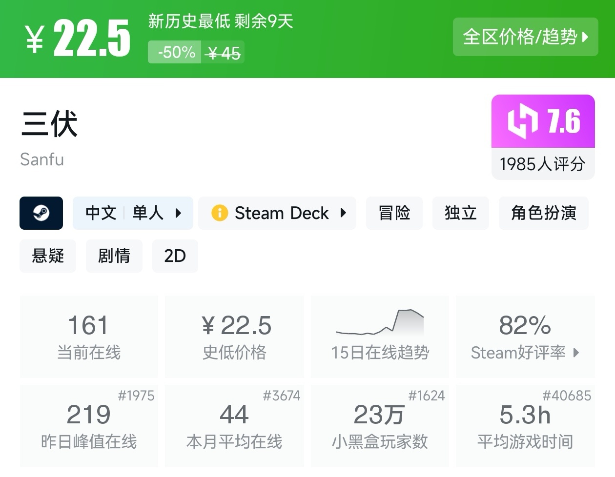The width and height of the screenshot is (615, 477).
Task: Expand Steam好评率 details arrow
Action: click(x=576, y=353)
